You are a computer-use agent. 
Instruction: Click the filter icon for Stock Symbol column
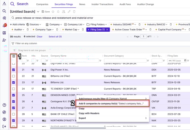click(164, 60)
